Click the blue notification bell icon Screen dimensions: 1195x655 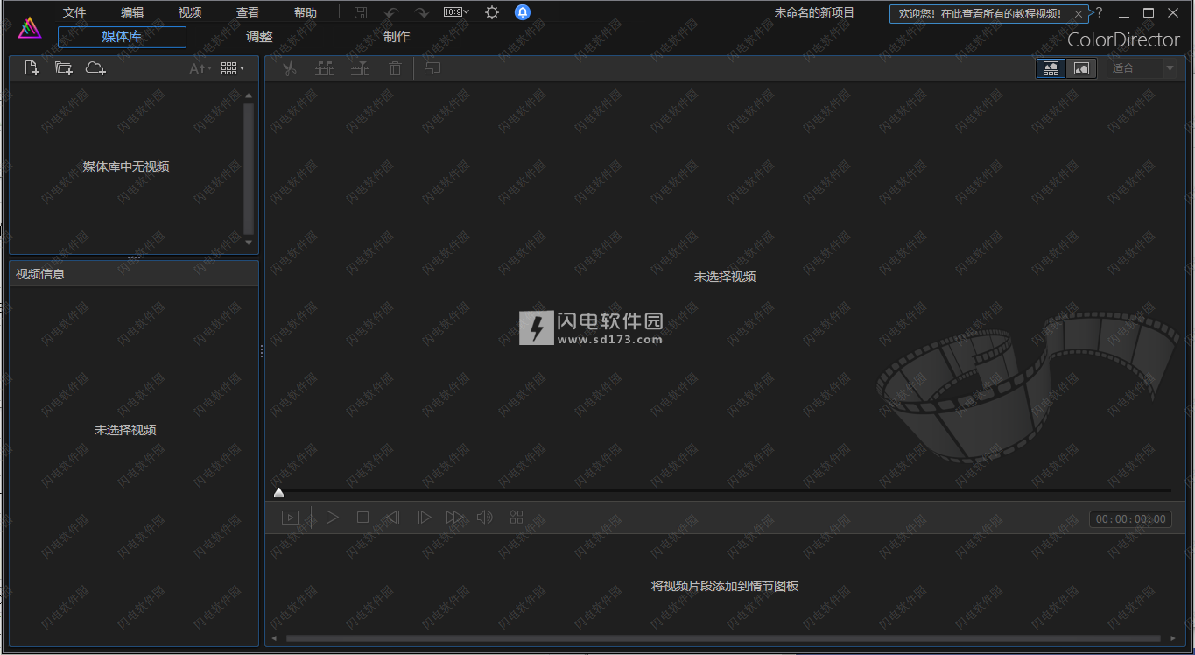tap(523, 12)
